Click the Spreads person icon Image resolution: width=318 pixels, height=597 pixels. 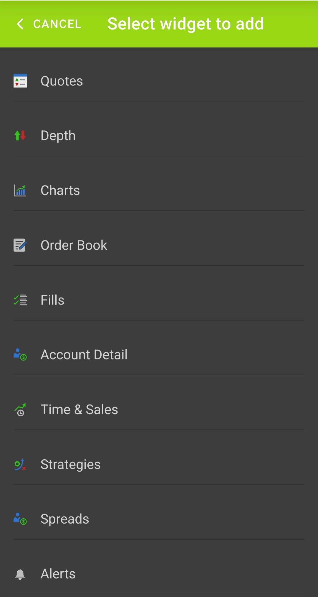tap(20, 519)
